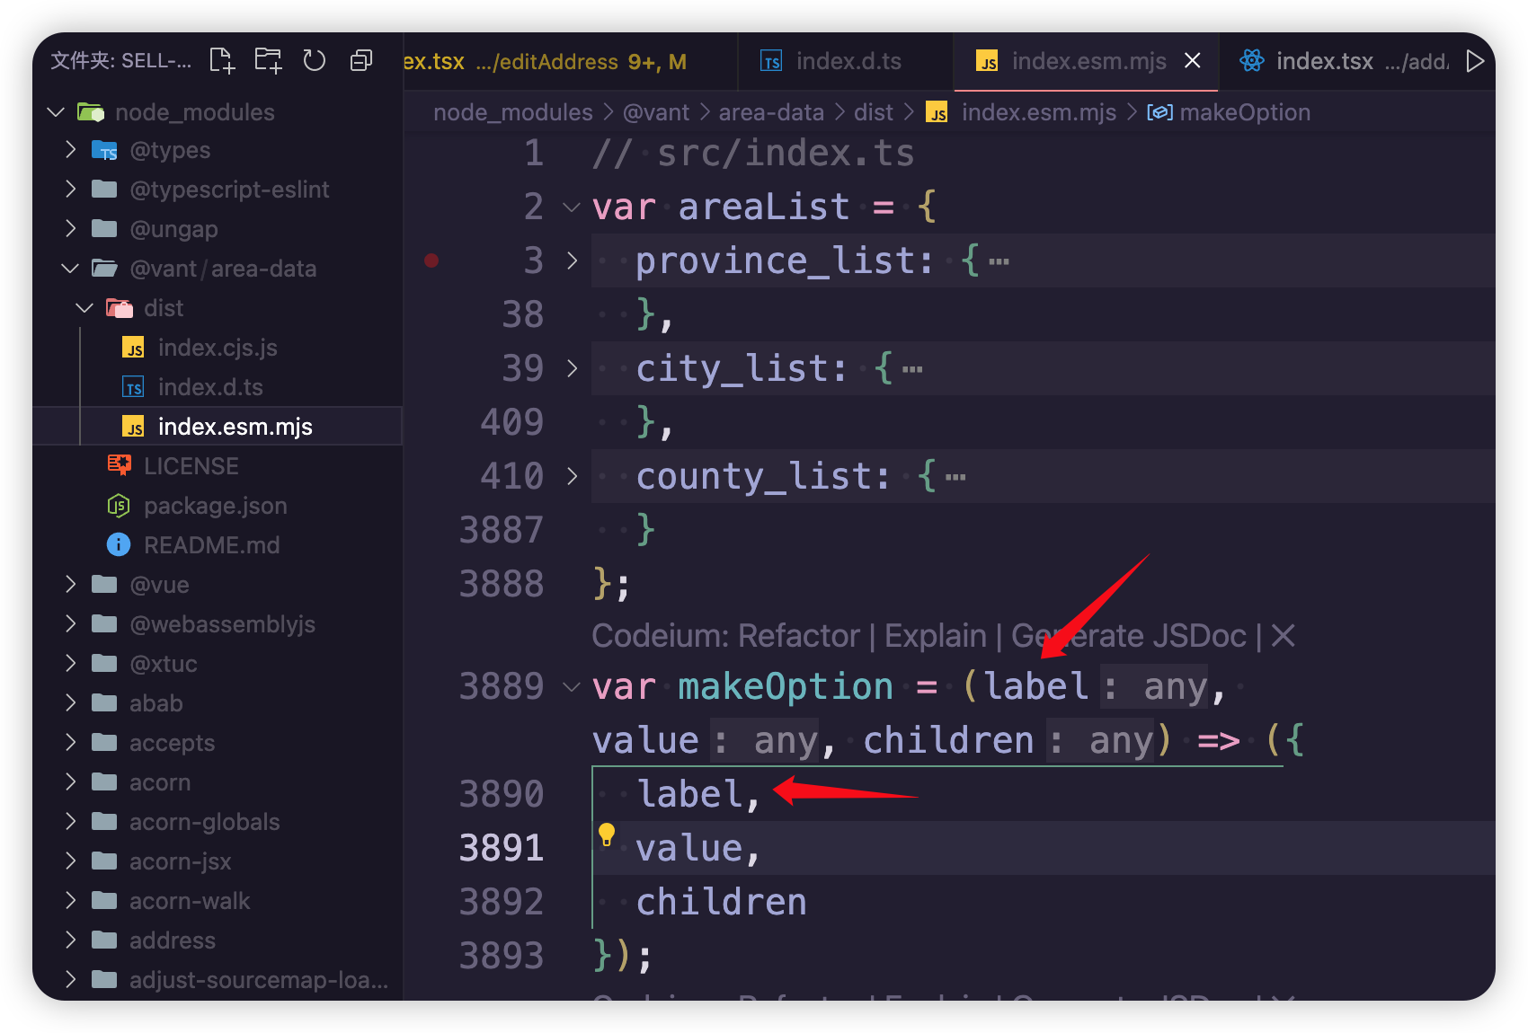Unfold city_list block on line 39
The width and height of the screenshot is (1528, 1033).
point(573,368)
